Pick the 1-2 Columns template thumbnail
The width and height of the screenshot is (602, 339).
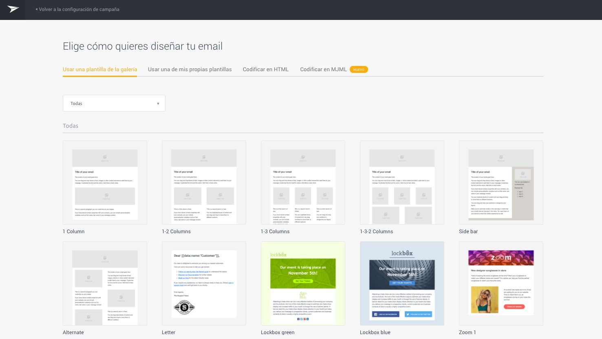(204, 182)
